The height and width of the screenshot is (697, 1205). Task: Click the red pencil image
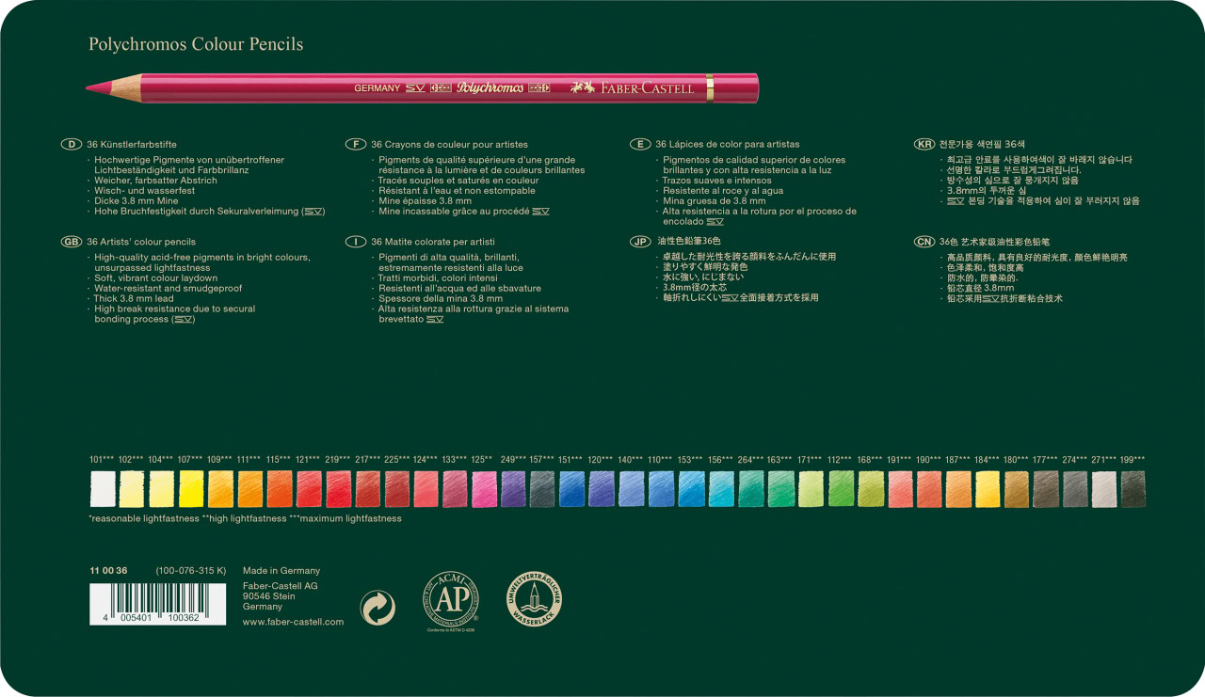click(422, 88)
